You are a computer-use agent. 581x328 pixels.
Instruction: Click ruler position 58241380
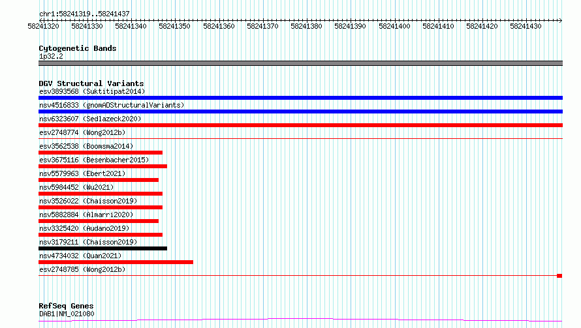point(306,26)
